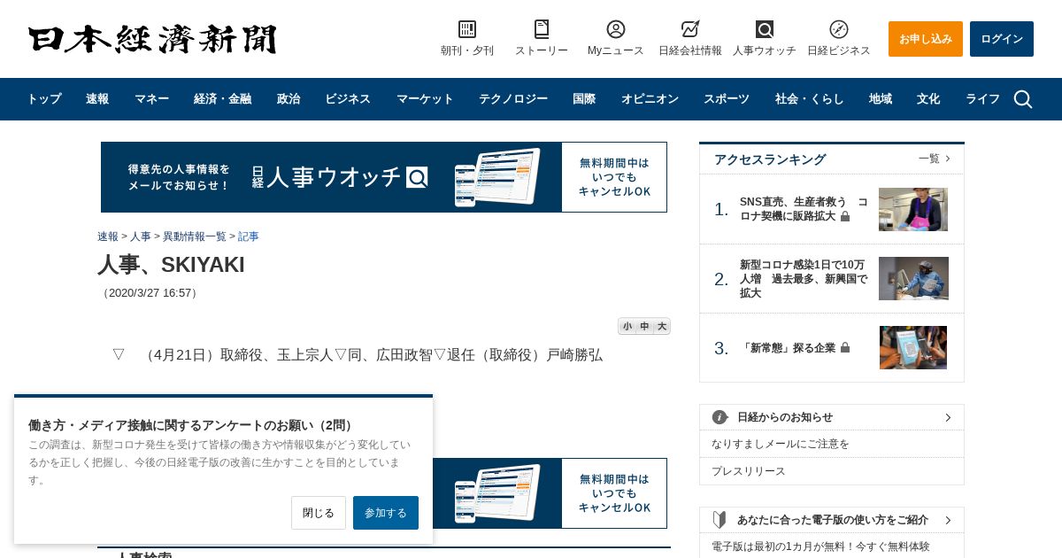Select 地域 navigation item
Screen dimensions: 1062x558
point(881,99)
